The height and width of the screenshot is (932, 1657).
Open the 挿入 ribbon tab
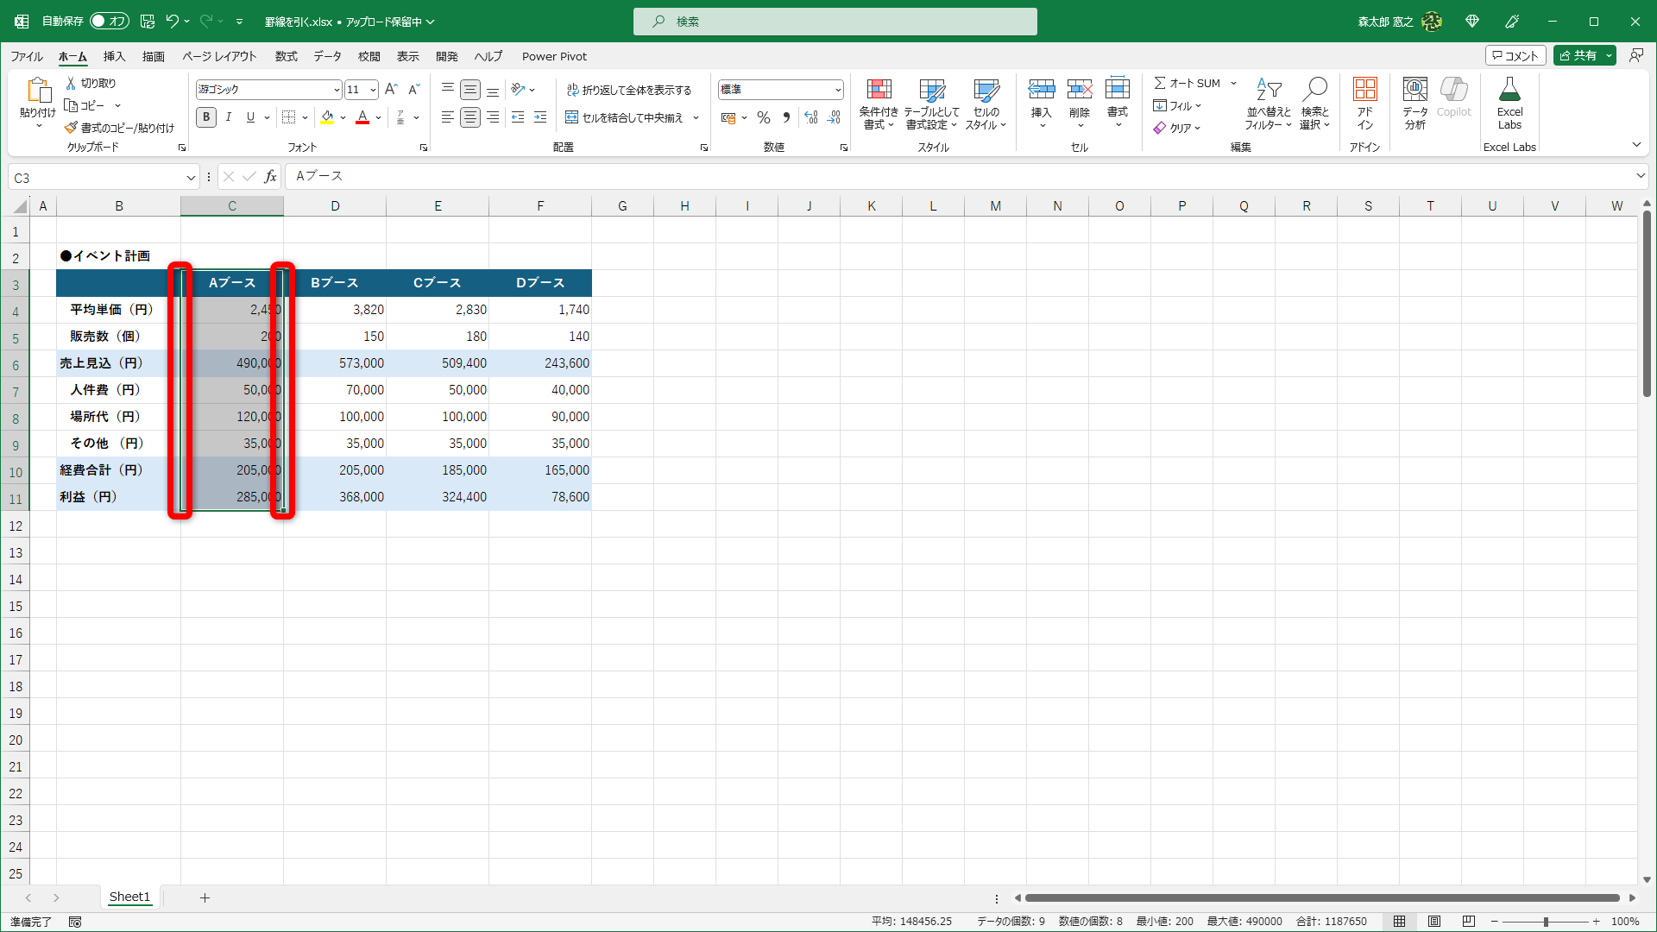(x=114, y=56)
